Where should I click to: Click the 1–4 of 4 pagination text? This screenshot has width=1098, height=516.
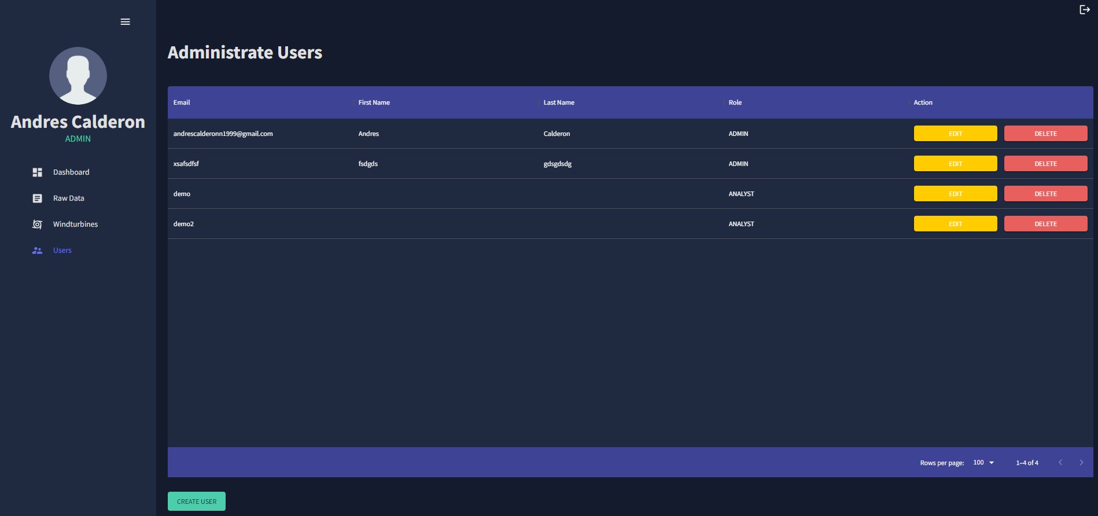tap(1027, 463)
